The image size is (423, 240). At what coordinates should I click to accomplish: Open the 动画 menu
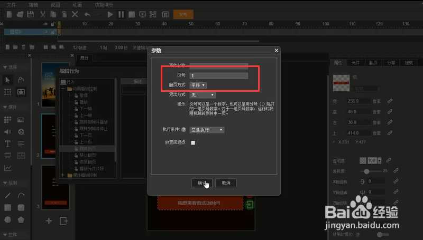coord(77,5)
